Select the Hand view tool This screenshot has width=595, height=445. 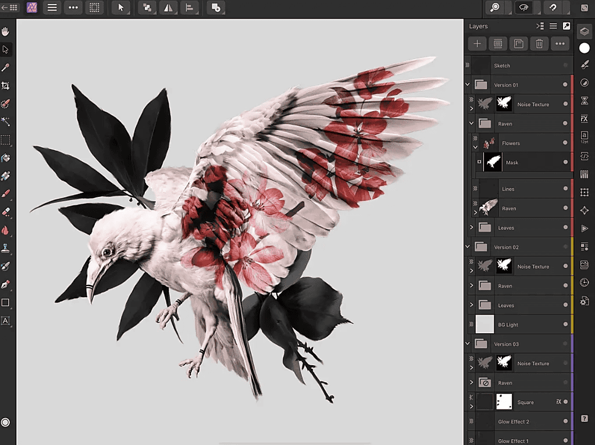pyautogui.click(x=5, y=31)
